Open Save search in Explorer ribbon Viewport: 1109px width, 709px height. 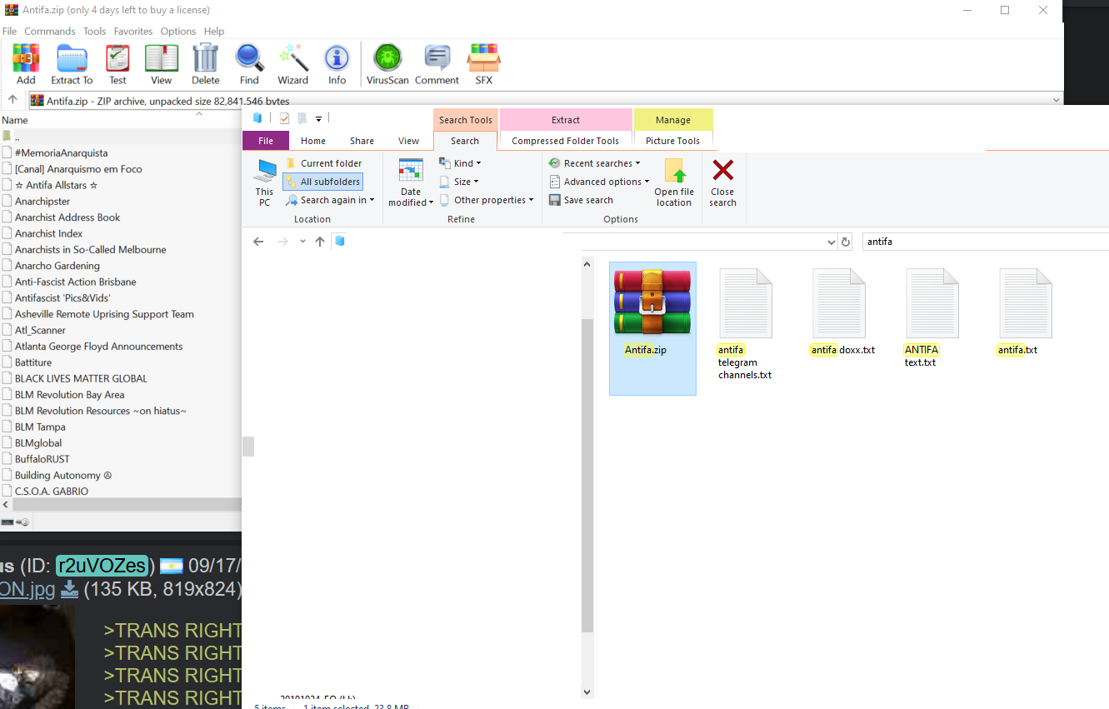click(x=582, y=200)
